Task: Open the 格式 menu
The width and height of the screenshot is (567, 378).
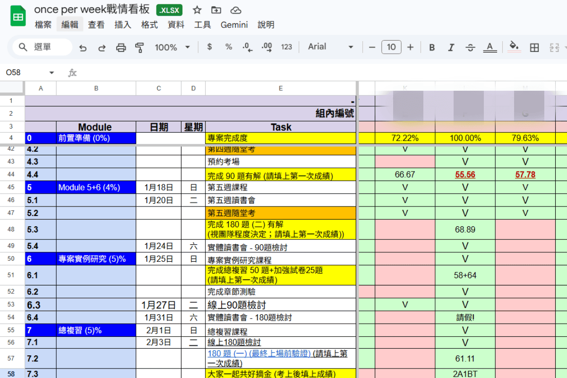Action: [149, 25]
